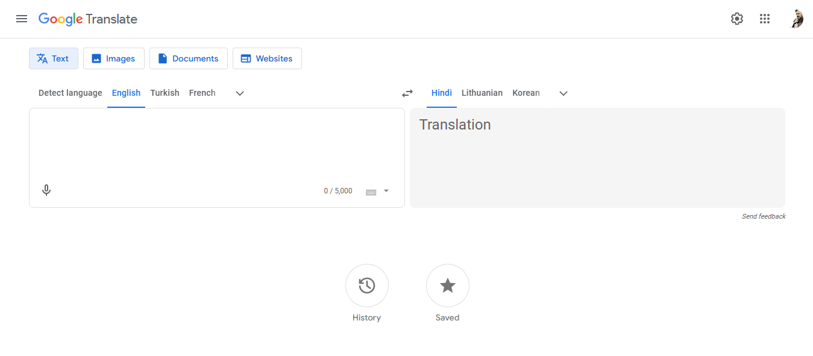Viewport: 813px width, 356px height.
Task: Select Korean as target language
Action: coord(526,93)
